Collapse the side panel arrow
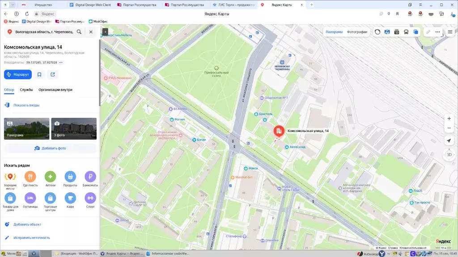The height and width of the screenshot is (257, 458). tap(105, 32)
